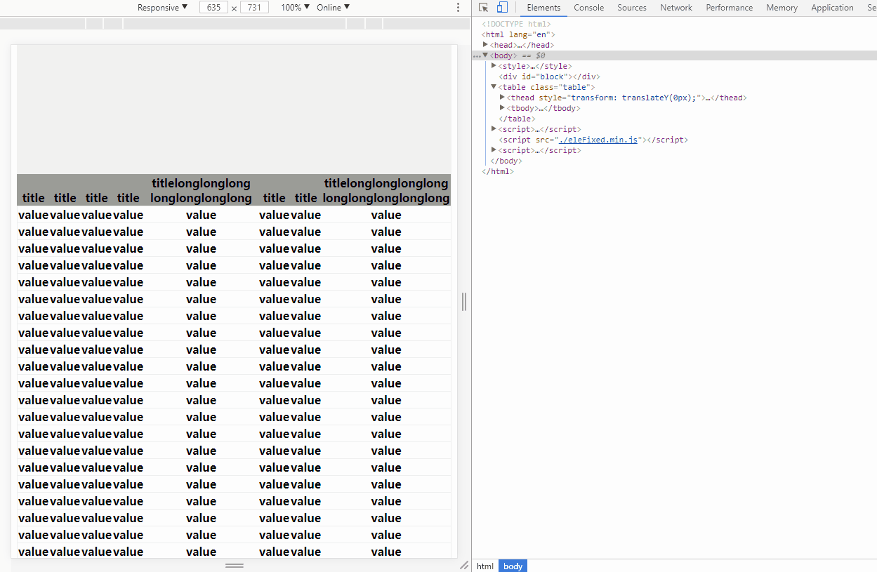Select the DOCTYPE html line
This screenshot has width=877, height=572.
point(516,24)
